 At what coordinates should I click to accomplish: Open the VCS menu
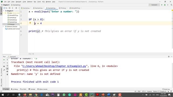click(x=43, y=2)
